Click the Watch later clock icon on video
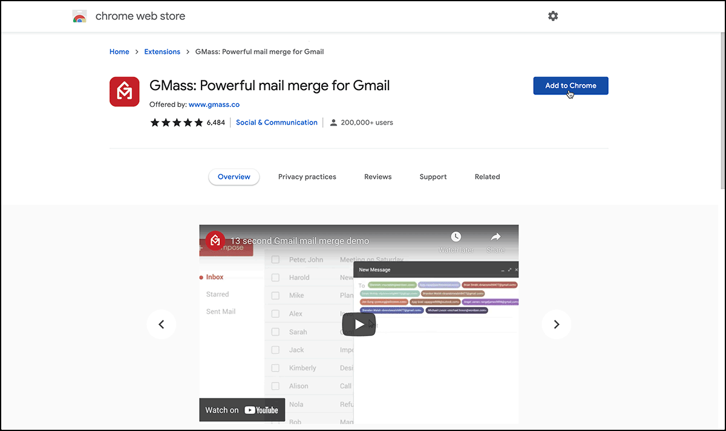The width and height of the screenshot is (726, 431). (456, 236)
